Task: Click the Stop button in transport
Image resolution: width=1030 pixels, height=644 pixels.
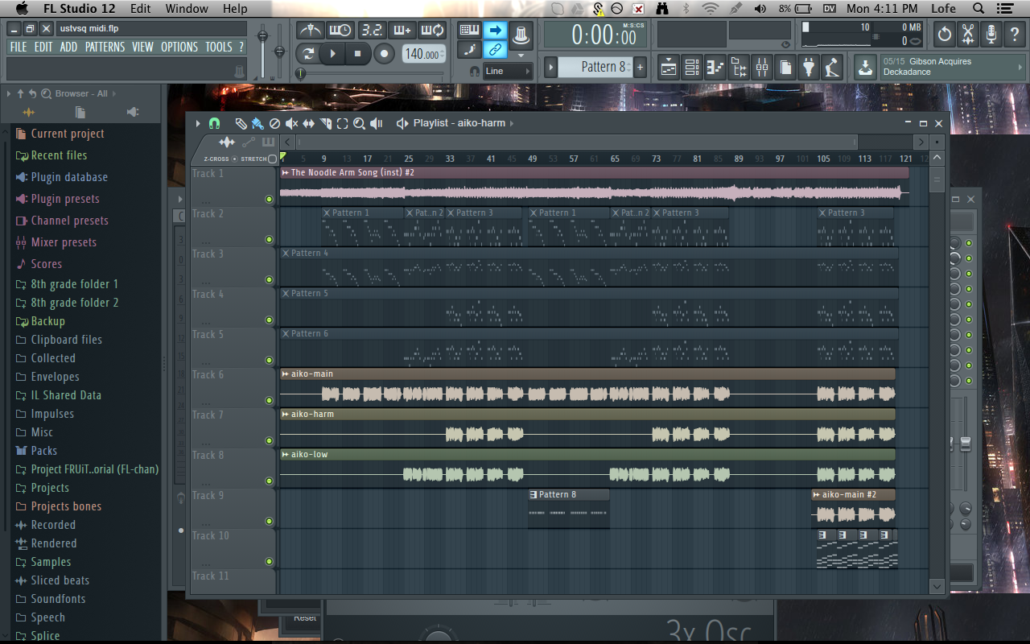Action: (357, 54)
